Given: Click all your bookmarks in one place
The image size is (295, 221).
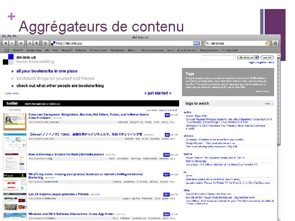Looking at the screenshot, I should coord(47,71).
